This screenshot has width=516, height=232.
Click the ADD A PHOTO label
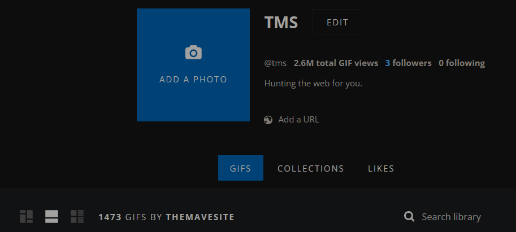point(193,80)
